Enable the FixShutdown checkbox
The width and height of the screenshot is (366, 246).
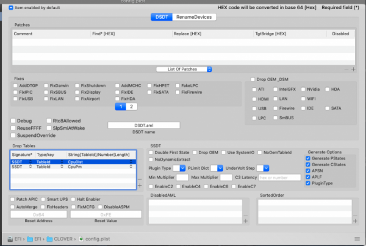click(x=77, y=85)
